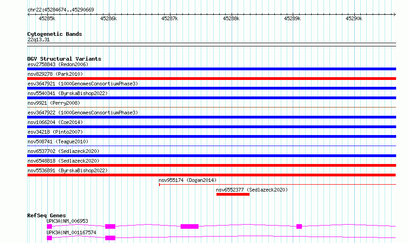This screenshot has width=409, height=243.
Task: Open the UPK3A|NM_001167574 transcript label
Action: (x=72, y=232)
